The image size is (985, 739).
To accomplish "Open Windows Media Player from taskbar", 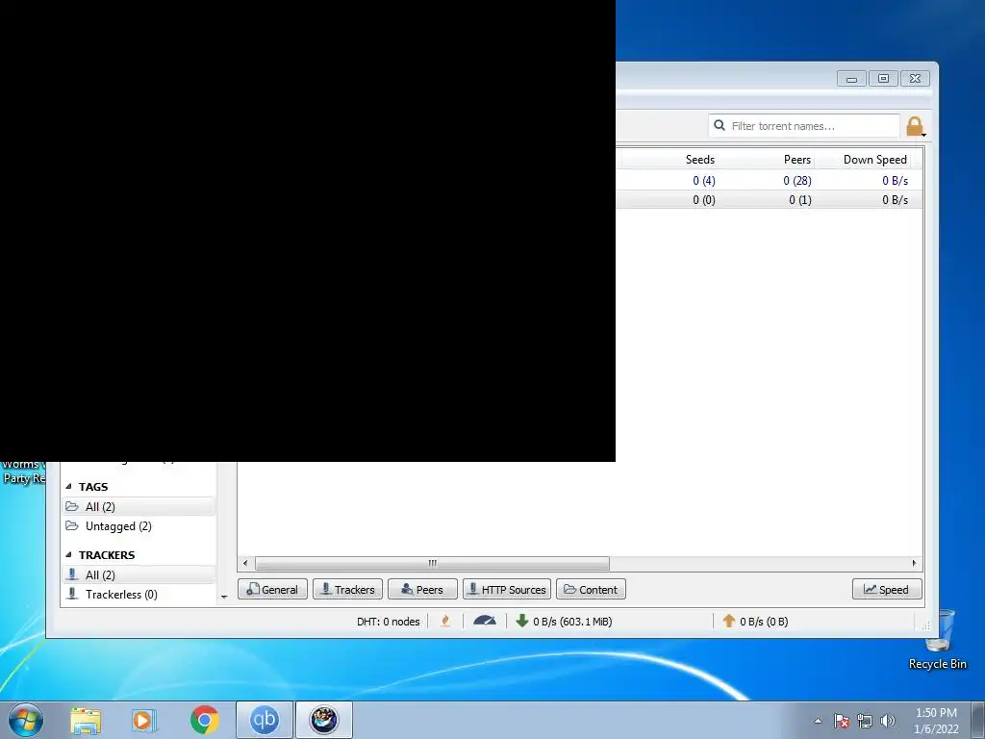I will [x=143, y=720].
